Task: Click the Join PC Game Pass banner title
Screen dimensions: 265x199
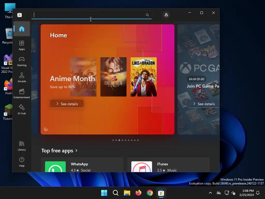Action: coord(203,86)
